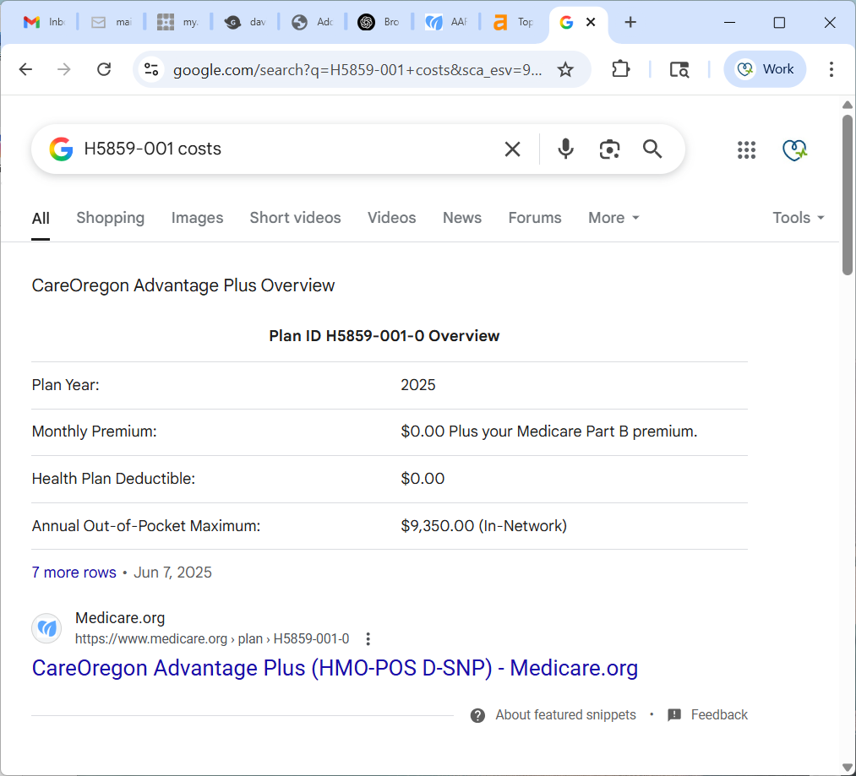Click the Google logo in search box

tap(61, 149)
